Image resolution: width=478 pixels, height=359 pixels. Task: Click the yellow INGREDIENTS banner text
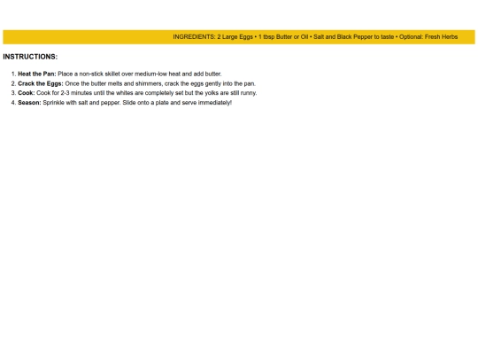click(315, 37)
